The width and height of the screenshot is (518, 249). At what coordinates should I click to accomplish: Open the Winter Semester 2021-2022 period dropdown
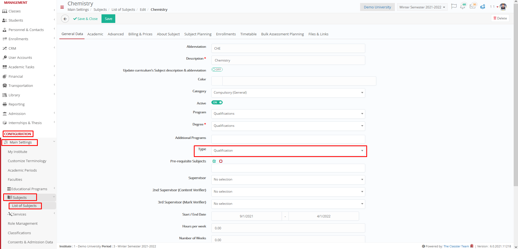(422, 7)
